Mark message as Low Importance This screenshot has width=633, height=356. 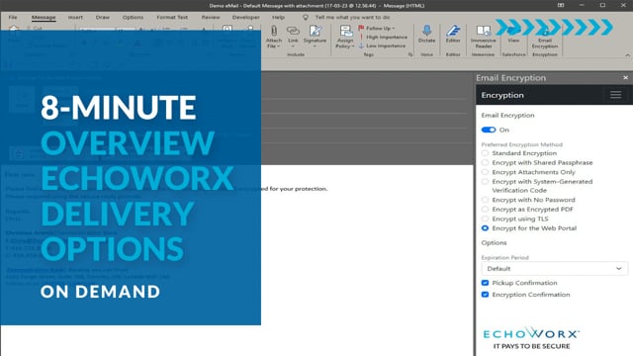tap(383, 46)
